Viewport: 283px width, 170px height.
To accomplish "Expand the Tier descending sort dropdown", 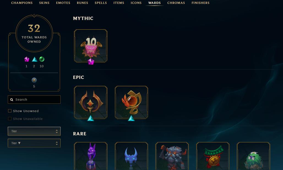I will 34,143.
